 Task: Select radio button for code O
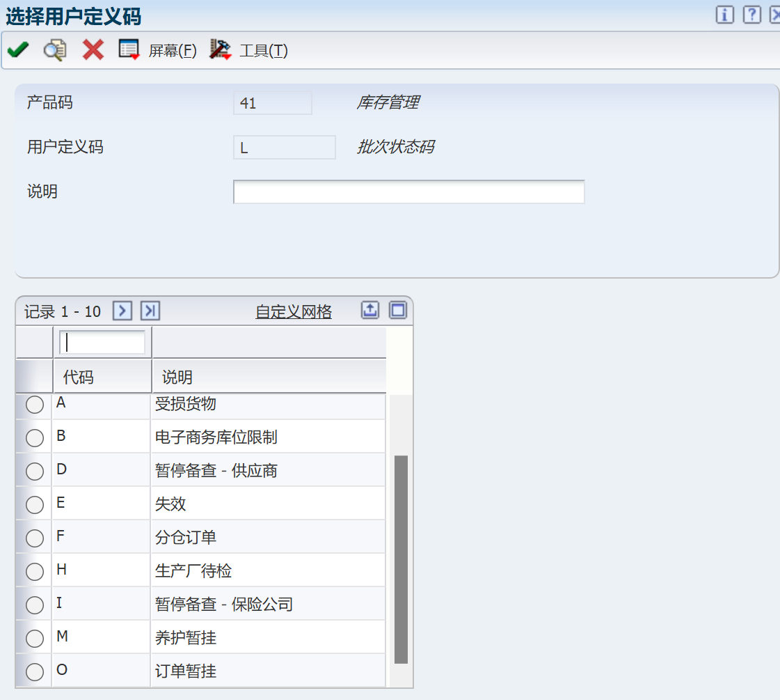35,671
